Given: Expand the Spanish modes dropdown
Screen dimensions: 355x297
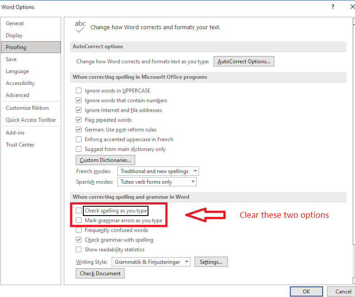Looking at the screenshot, I should (157, 182).
